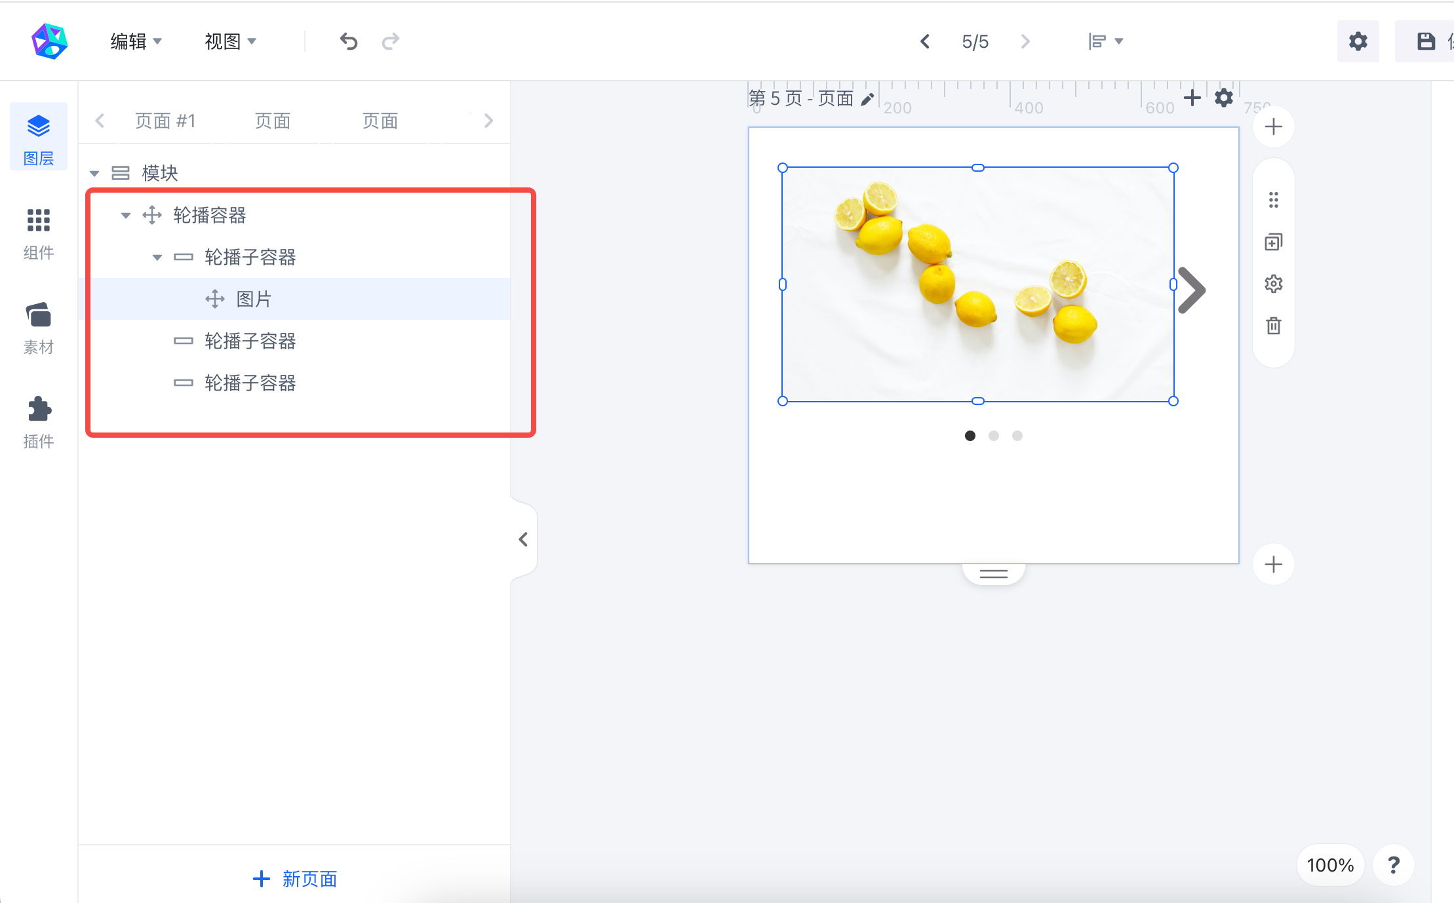Select the third carousel indicator dot
The height and width of the screenshot is (903, 1454).
coord(1017,436)
